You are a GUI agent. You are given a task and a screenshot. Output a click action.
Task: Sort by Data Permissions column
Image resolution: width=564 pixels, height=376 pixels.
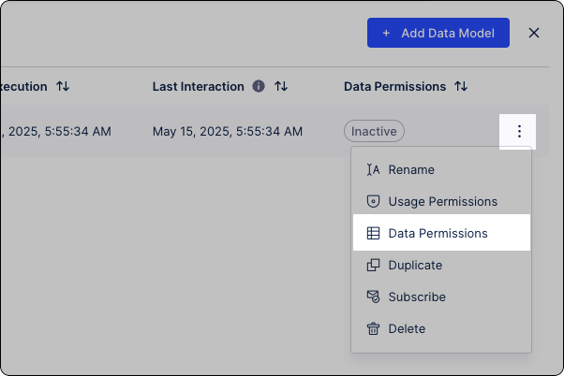(x=461, y=86)
